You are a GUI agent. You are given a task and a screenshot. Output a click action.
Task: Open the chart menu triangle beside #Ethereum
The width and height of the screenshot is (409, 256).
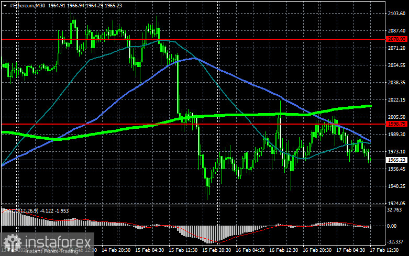click(x=5, y=6)
